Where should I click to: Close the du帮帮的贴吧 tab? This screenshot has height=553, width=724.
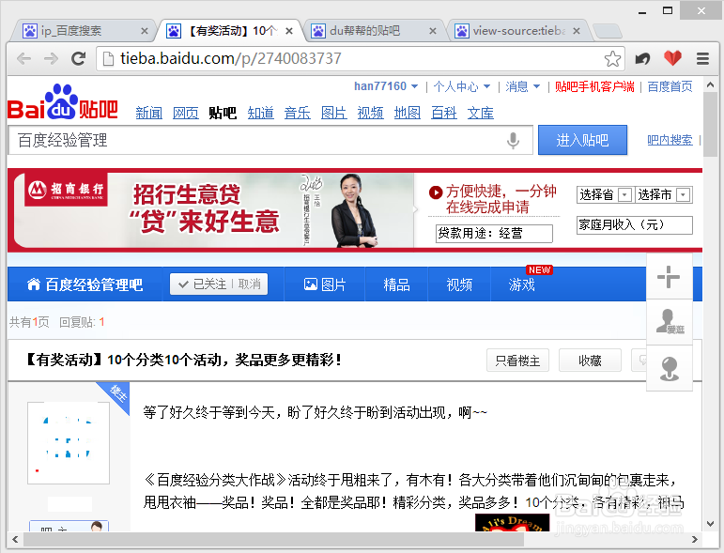(x=433, y=31)
